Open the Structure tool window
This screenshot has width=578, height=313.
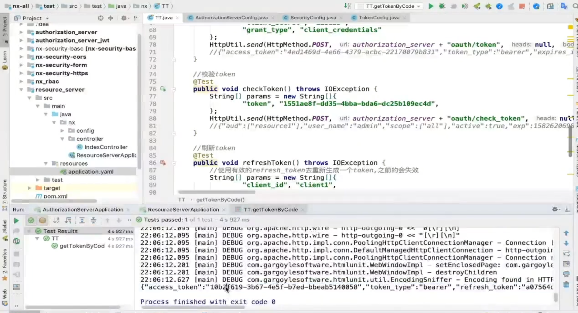(x=5, y=194)
